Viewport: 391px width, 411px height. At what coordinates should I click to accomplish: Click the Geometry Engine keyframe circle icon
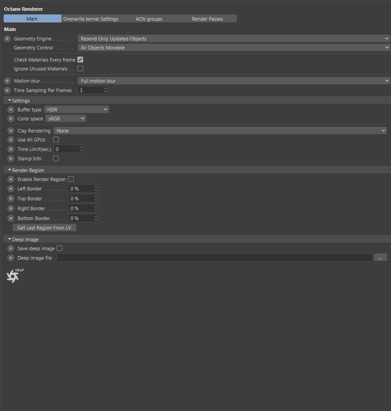click(7, 39)
